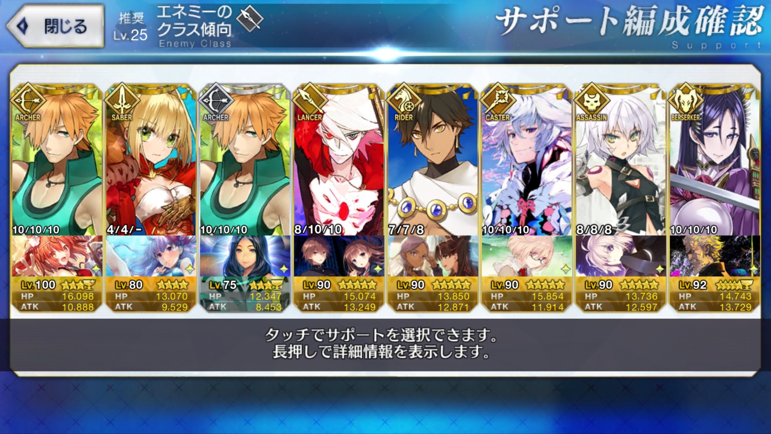Tap the 閉じる close button
771x434 pixels.
[x=55, y=26]
